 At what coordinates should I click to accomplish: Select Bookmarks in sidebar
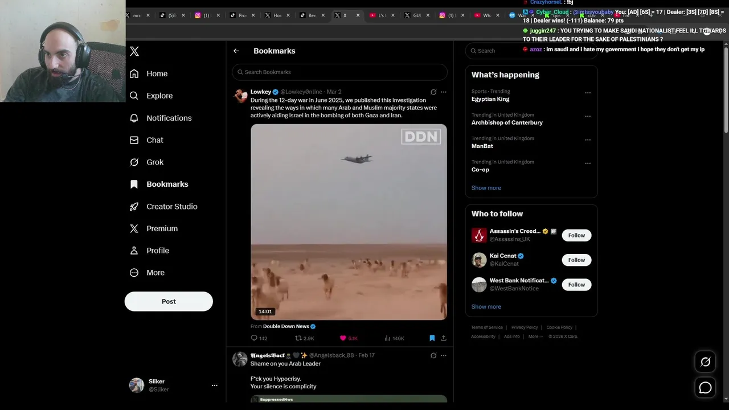(159, 184)
